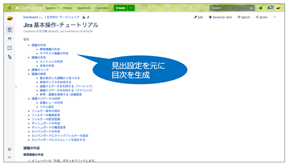Viewport: 289px width, 165px height.
Task: Click 課題のリンク contents link
Action: [x=40, y=70]
